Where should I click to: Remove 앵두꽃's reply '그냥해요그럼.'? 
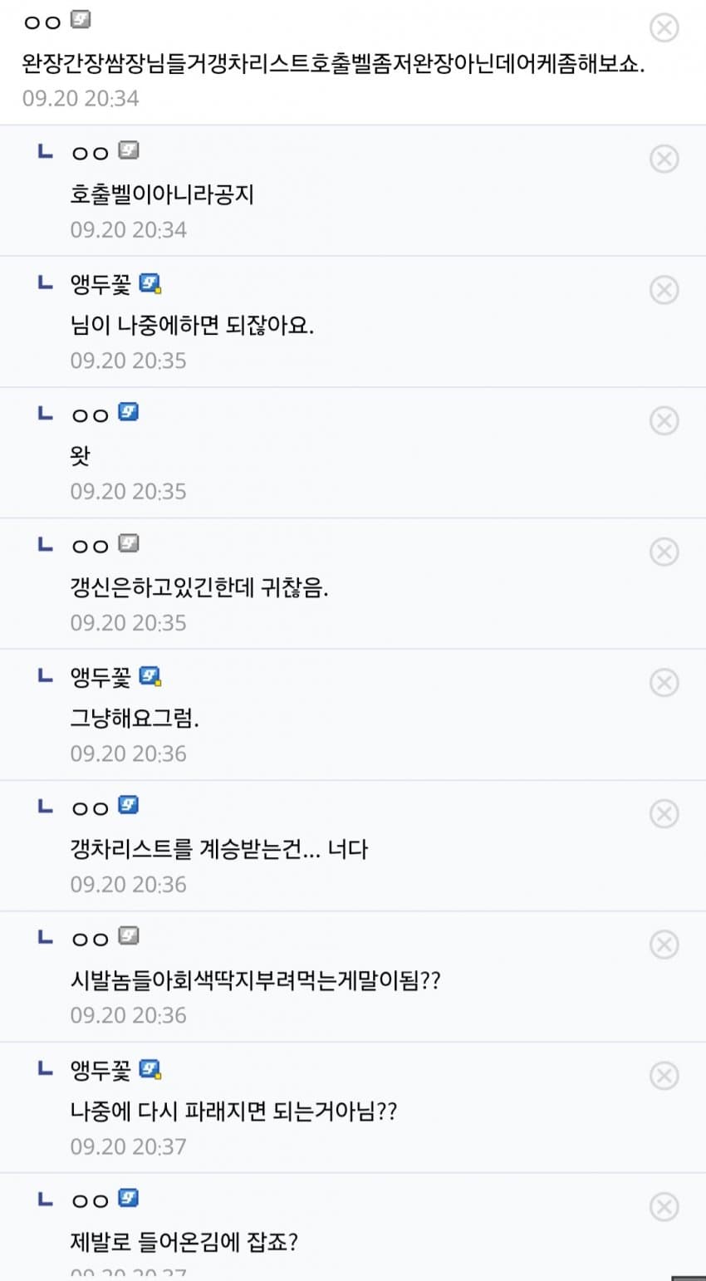(664, 683)
